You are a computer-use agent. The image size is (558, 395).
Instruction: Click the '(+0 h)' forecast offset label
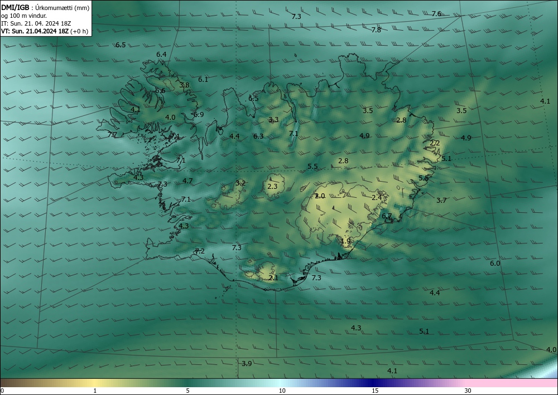(x=79, y=31)
